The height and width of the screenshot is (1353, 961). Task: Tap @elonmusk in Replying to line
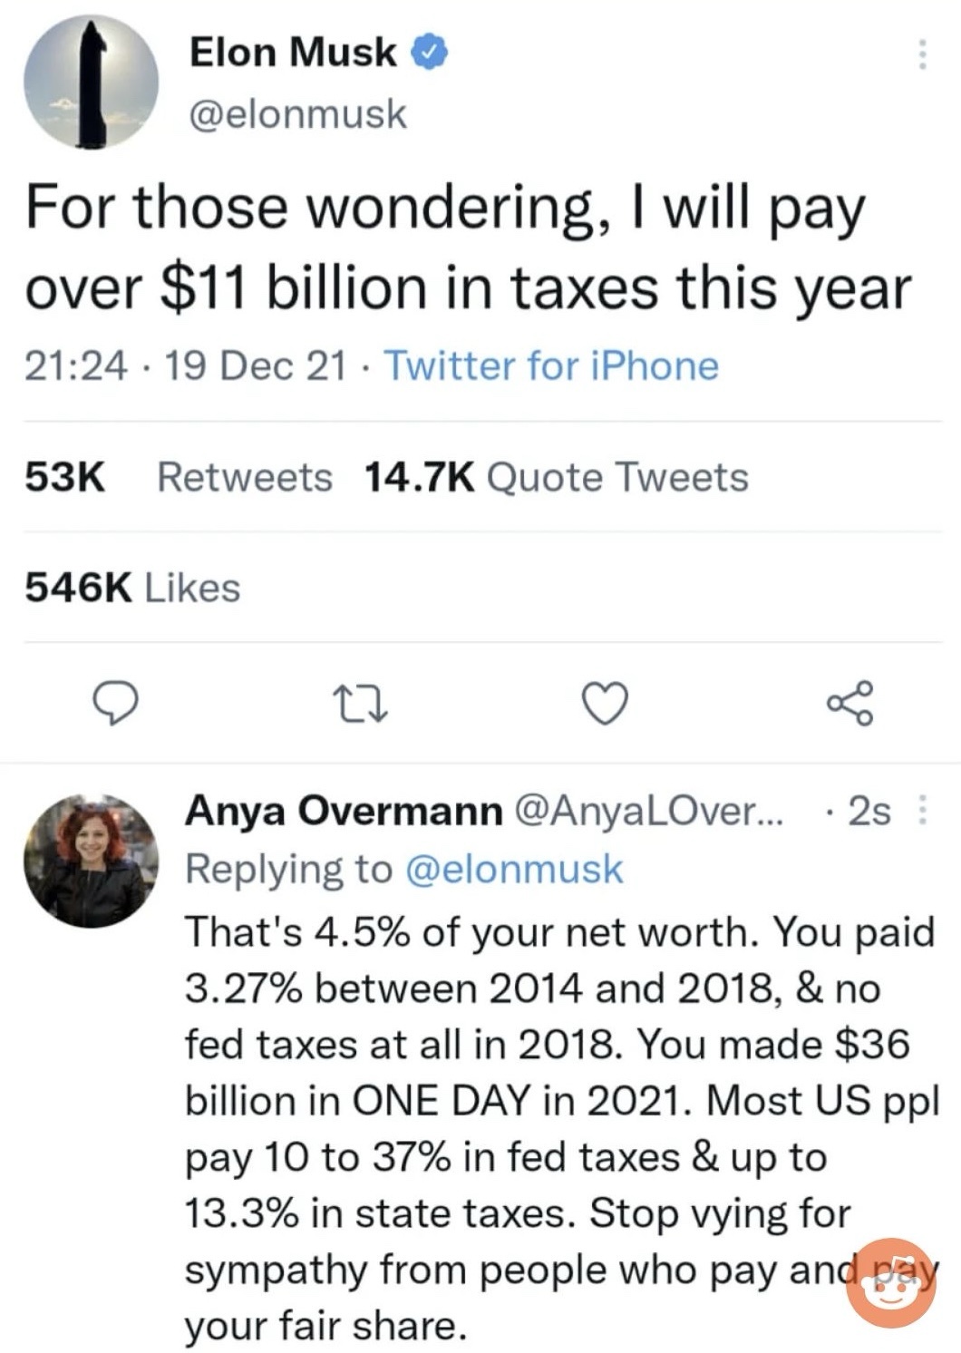[x=513, y=868]
